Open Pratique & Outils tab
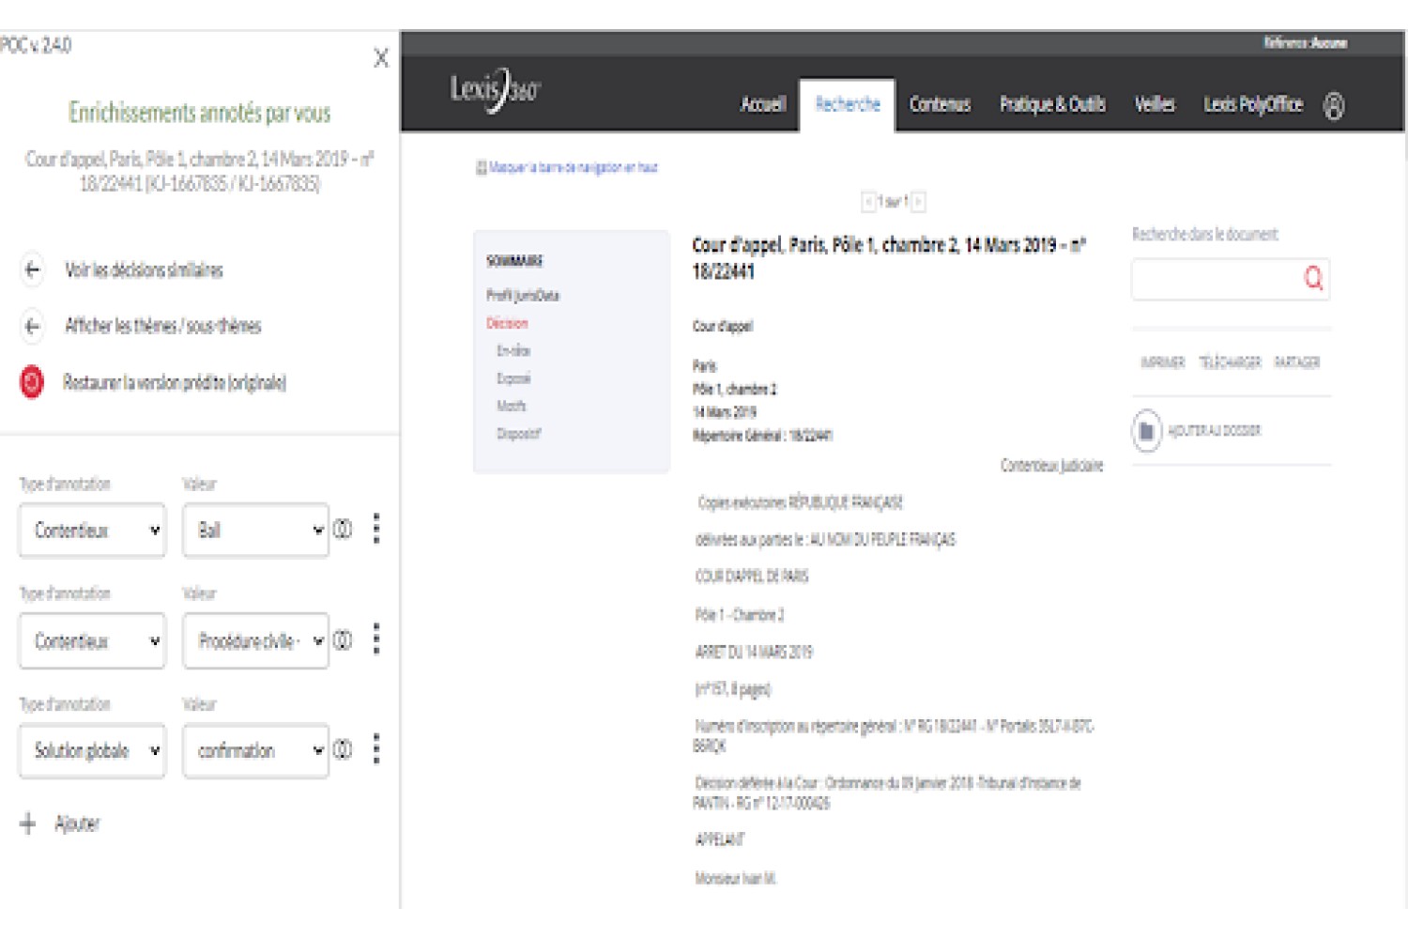The height and width of the screenshot is (939, 1408). (1052, 105)
